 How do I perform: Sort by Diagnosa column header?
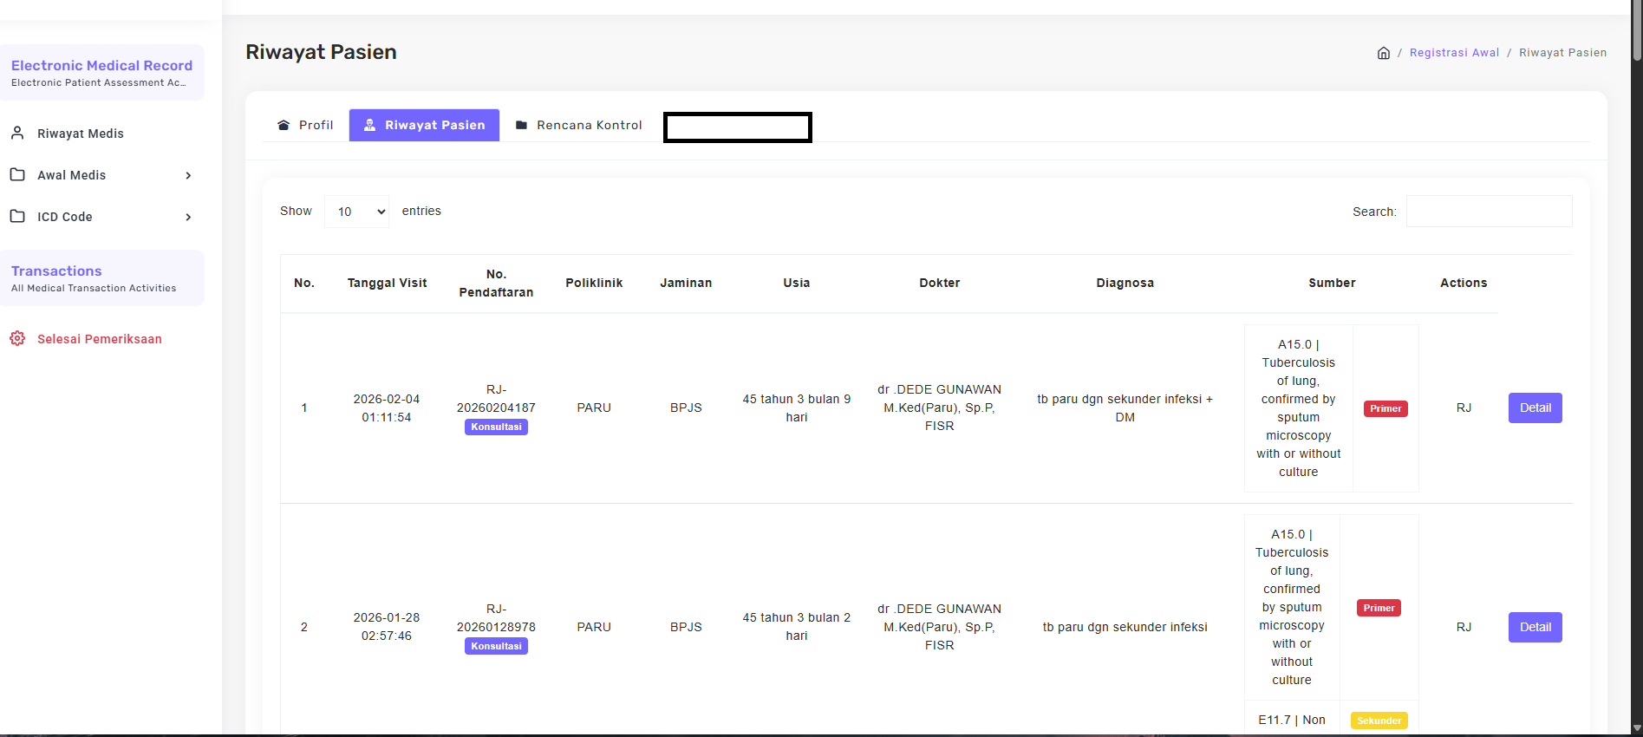[x=1125, y=284]
